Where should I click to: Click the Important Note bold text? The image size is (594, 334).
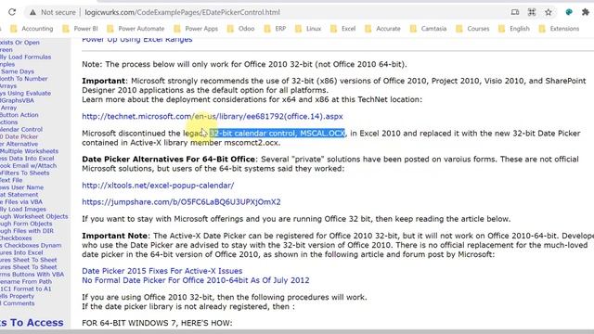[115, 236]
